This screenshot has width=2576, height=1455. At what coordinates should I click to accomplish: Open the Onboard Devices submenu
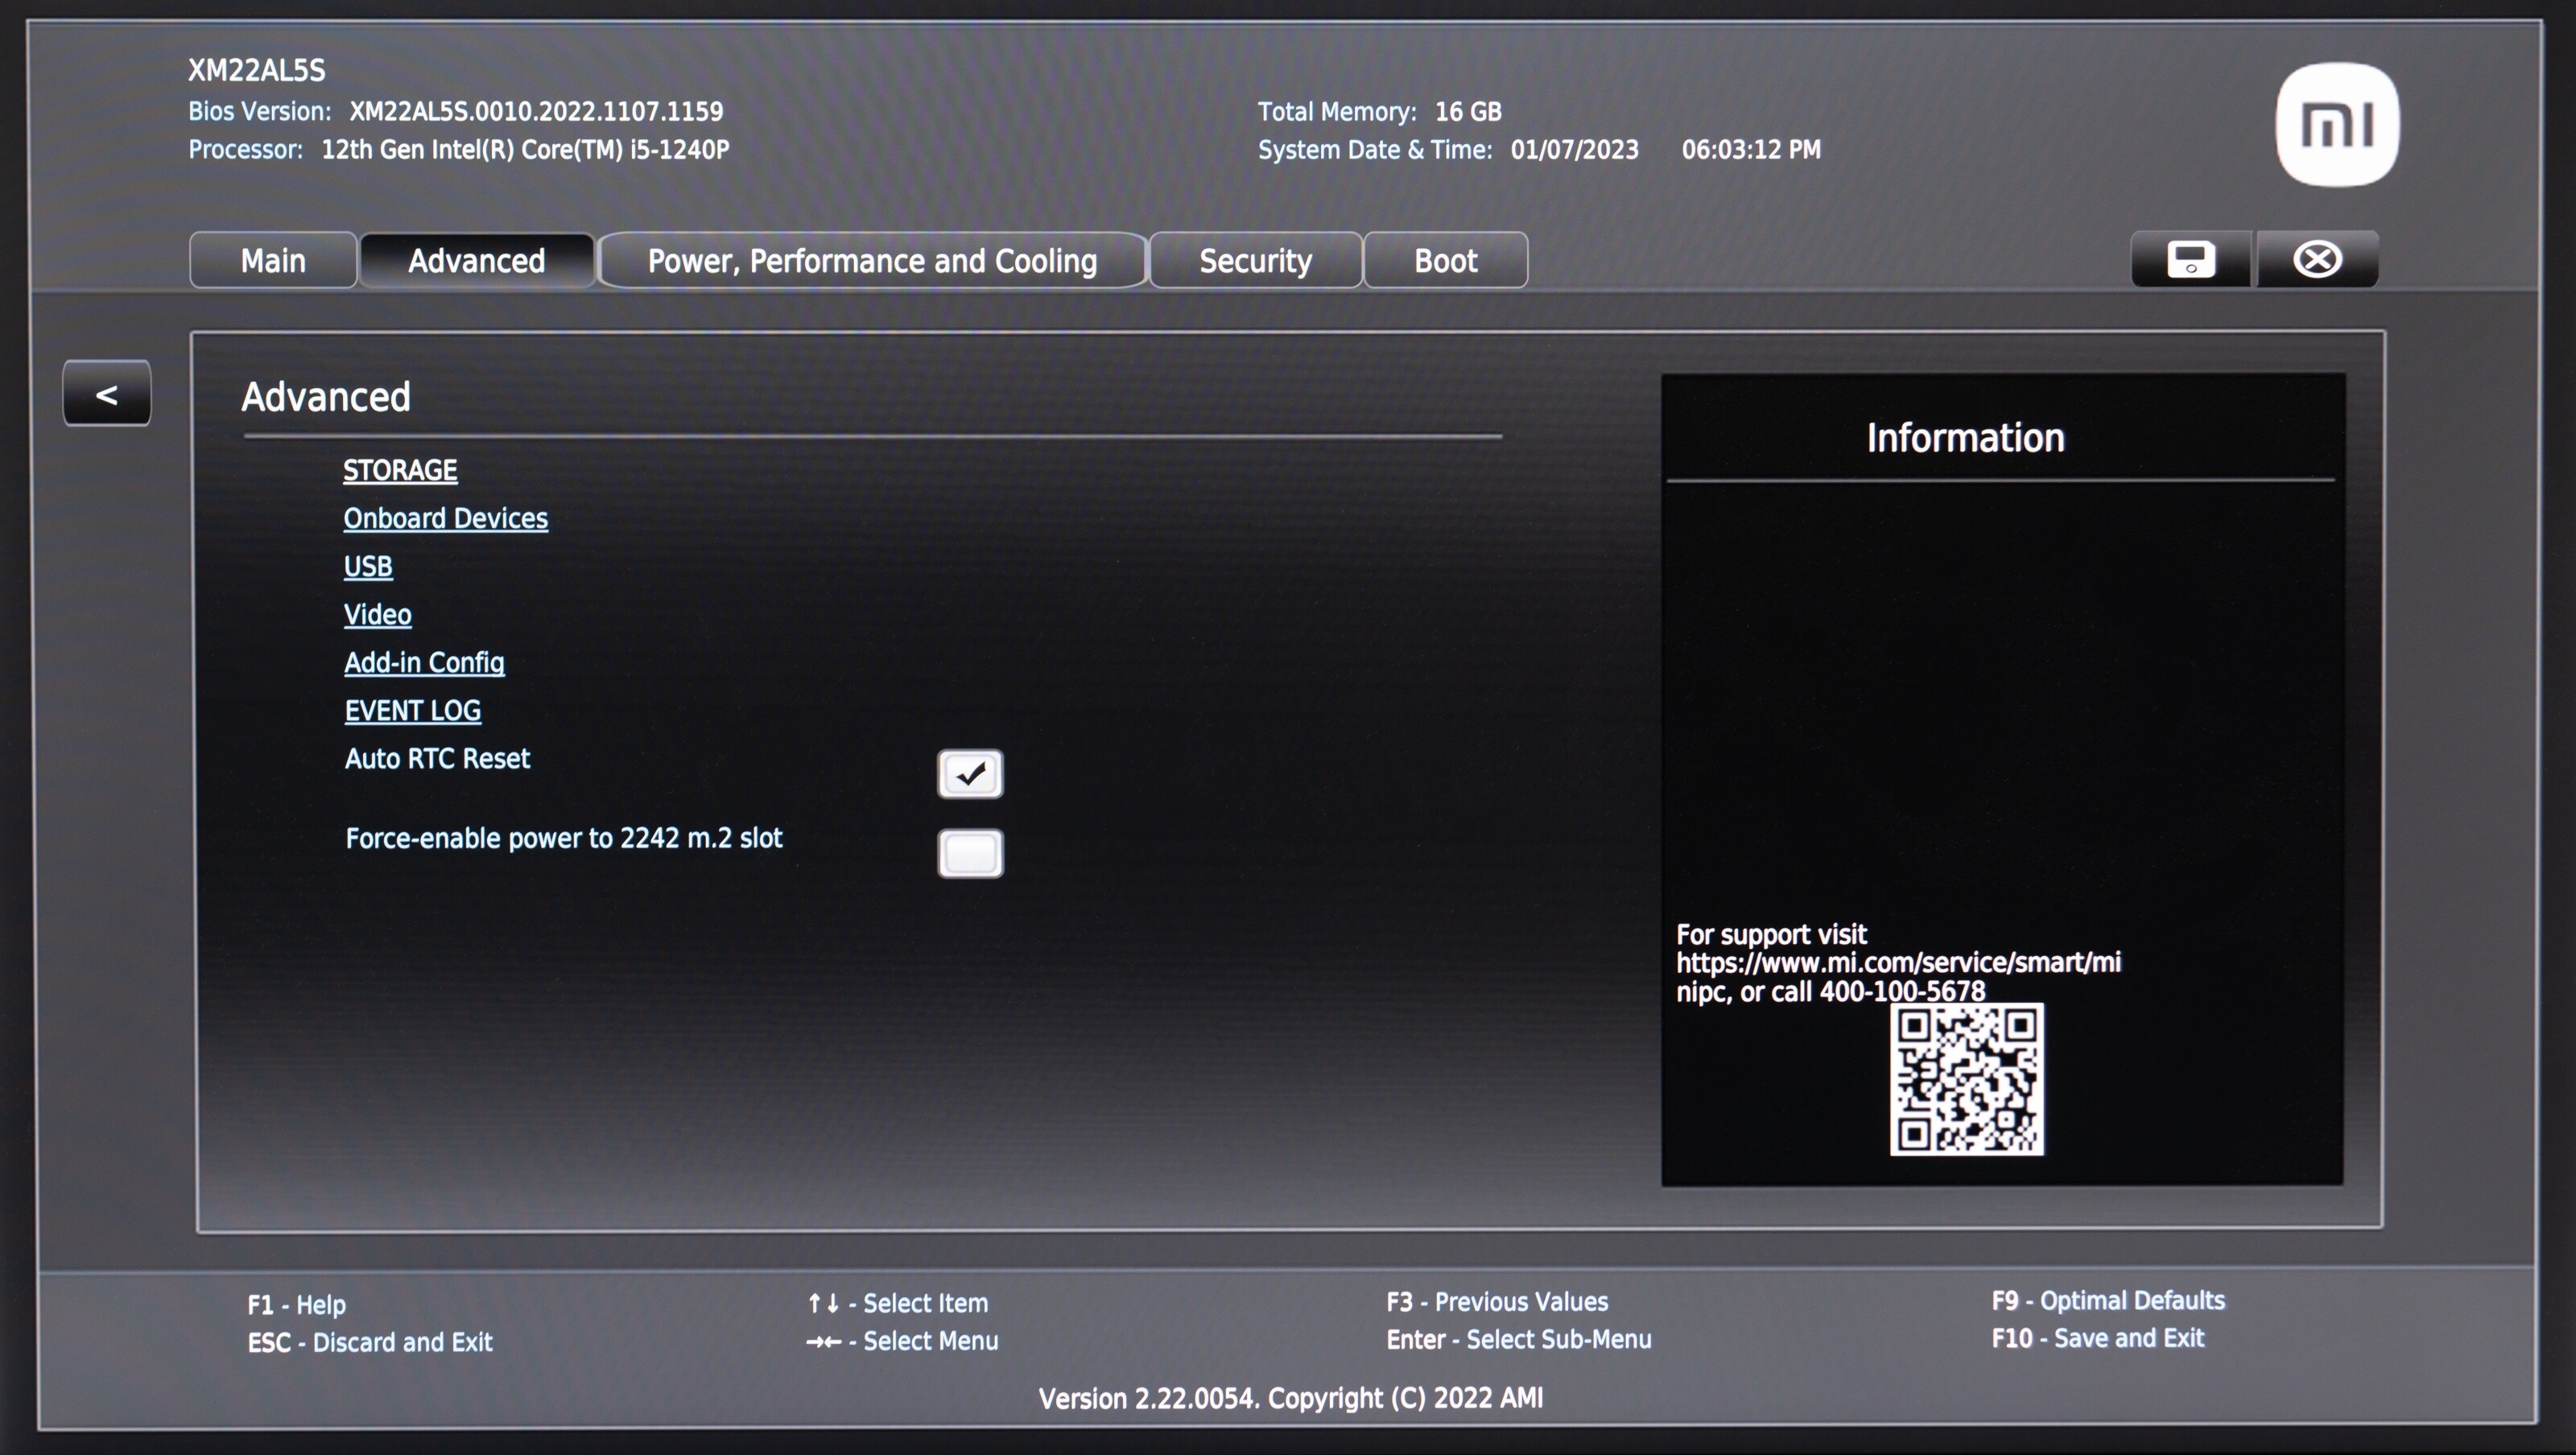[445, 518]
